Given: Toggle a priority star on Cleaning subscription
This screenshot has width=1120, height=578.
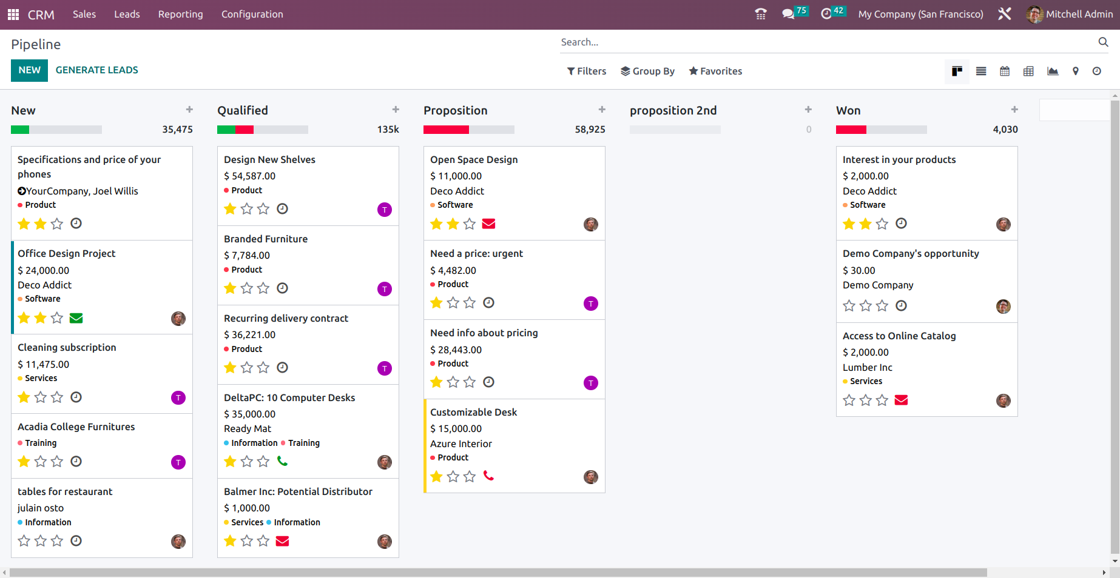Looking at the screenshot, I should pos(24,397).
